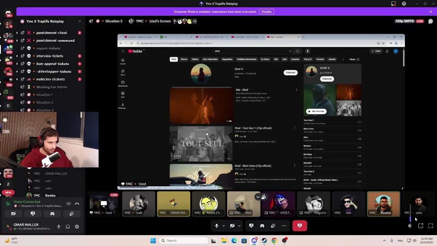The height and width of the screenshot is (246, 437).
Task: Disable Streamer Mode button in banner
Action: 266,12
